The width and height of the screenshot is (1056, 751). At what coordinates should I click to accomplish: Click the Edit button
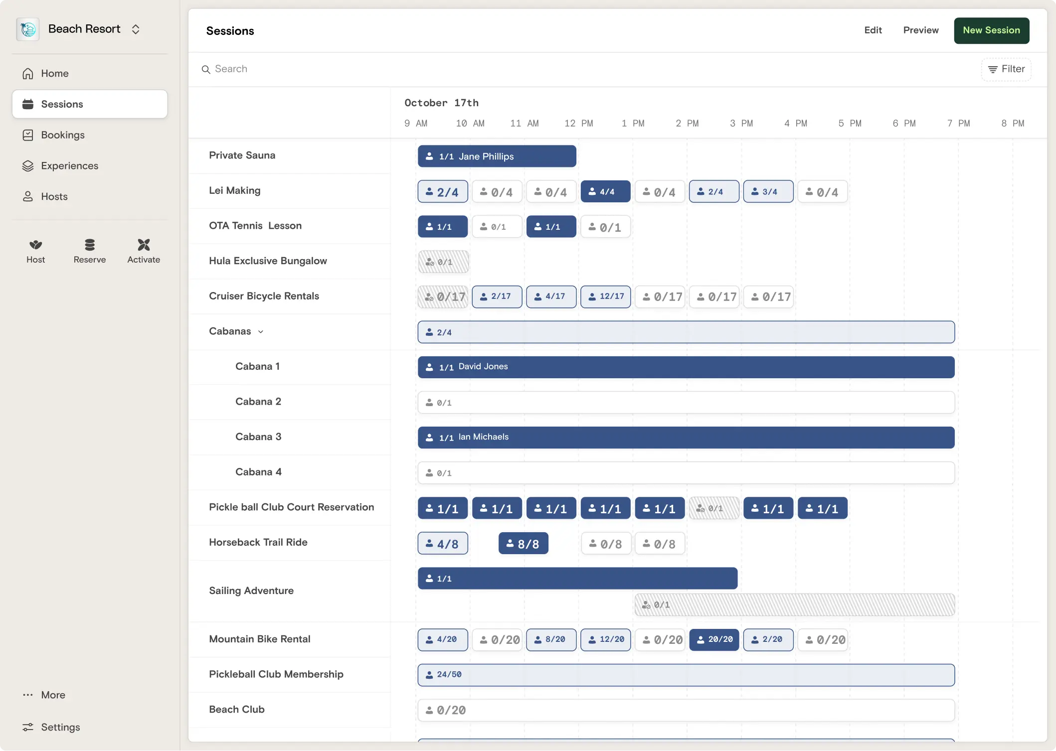pyautogui.click(x=873, y=30)
